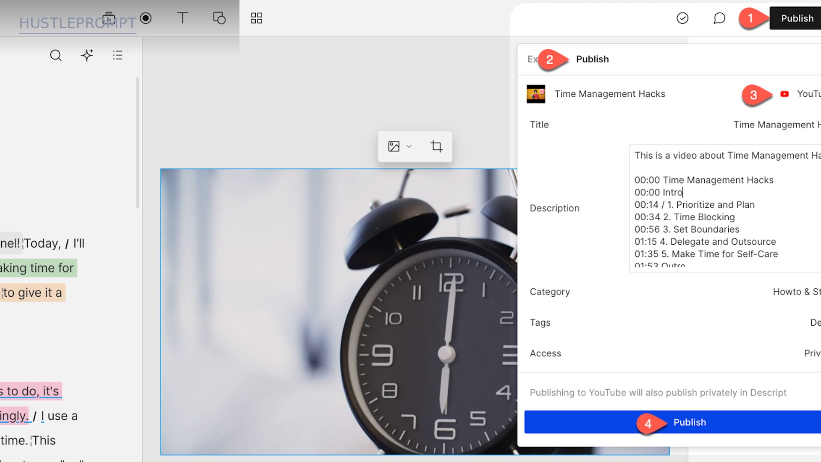Click the alarm clock image on canvas
This screenshot has height=462, width=821.
339,311
